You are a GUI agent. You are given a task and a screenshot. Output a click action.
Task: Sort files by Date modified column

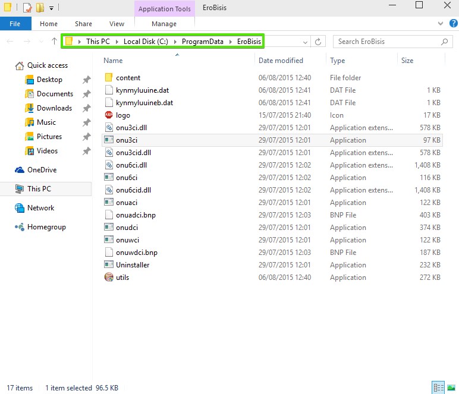pyautogui.click(x=281, y=61)
